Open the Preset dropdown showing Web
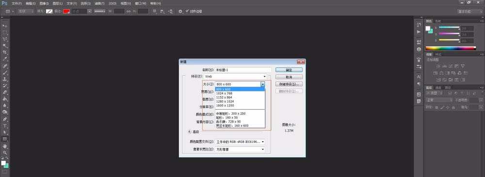This screenshot has height=177, width=485. coord(235,76)
